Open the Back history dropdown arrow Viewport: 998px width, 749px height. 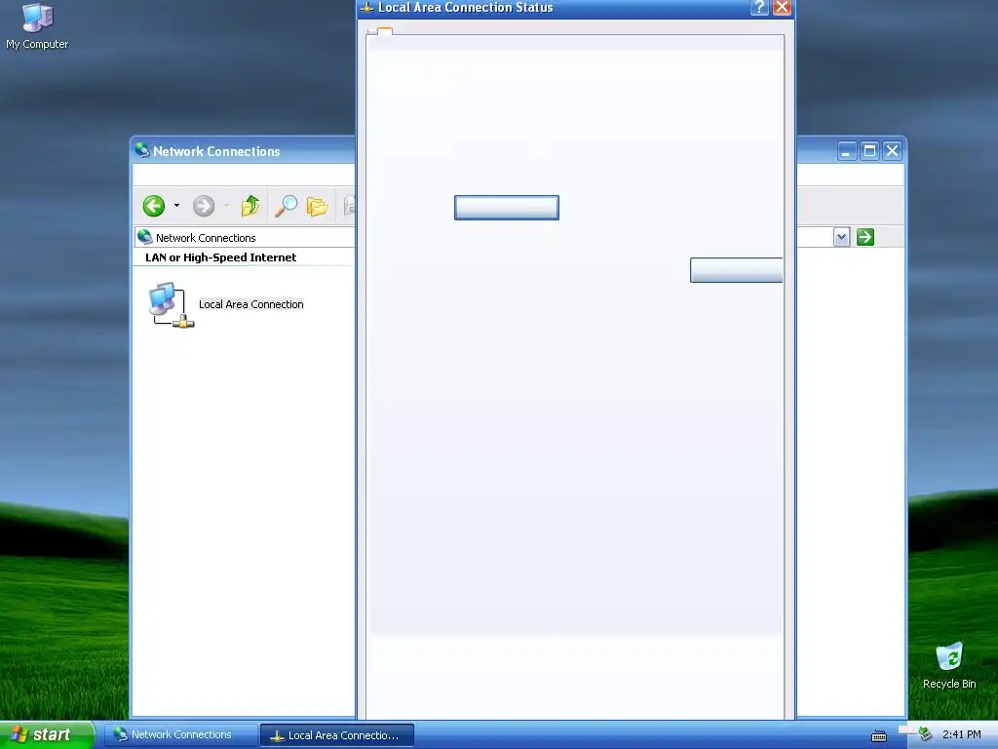click(176, 206)
